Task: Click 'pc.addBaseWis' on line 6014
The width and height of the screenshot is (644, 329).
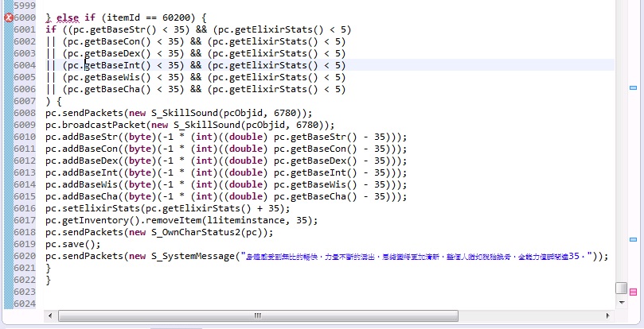Action: click(x=81, y=184)
